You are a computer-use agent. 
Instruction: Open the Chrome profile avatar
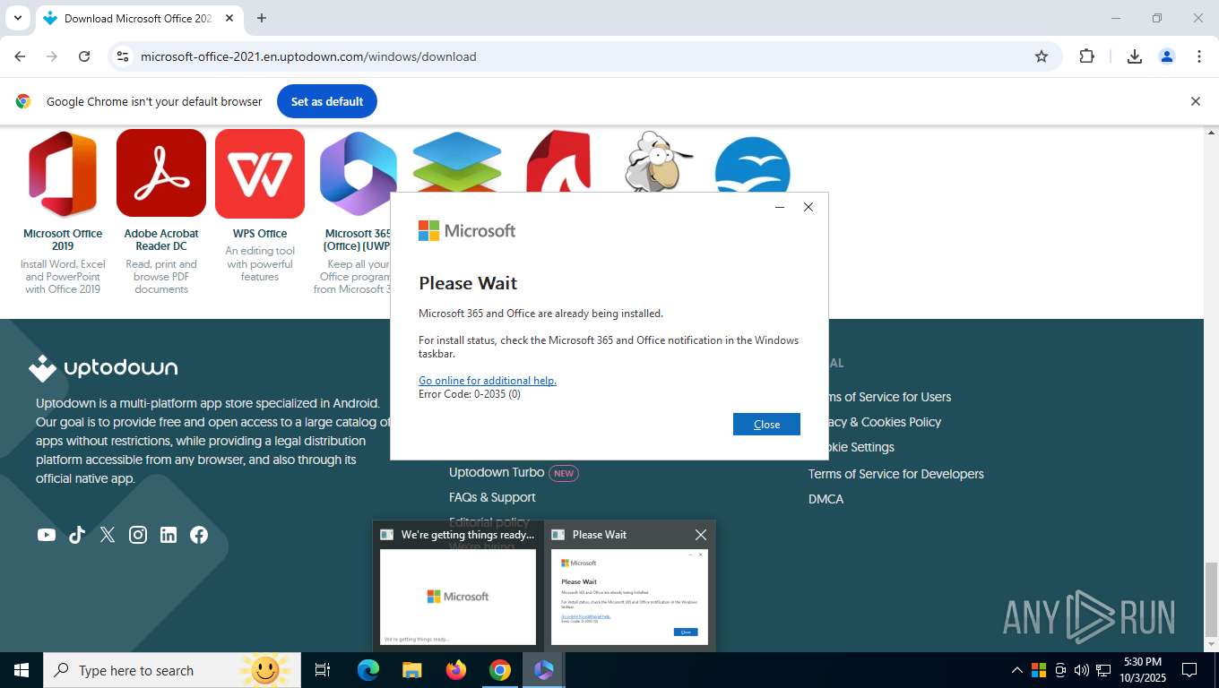click(1167, 56)
